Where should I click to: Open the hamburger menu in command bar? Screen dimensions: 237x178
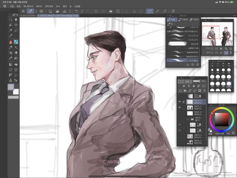23,11
